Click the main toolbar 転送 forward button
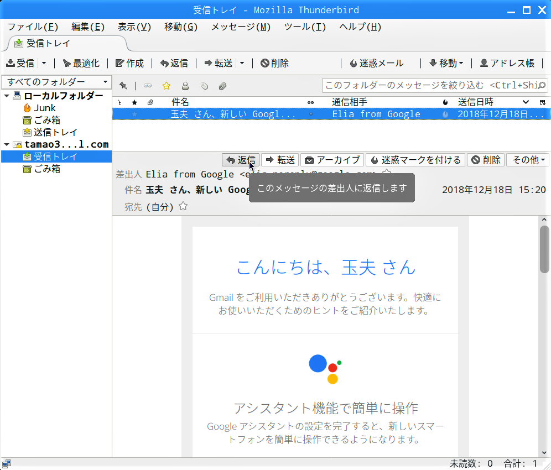Screen dimensions: 551x470 (x=218, y=63)
